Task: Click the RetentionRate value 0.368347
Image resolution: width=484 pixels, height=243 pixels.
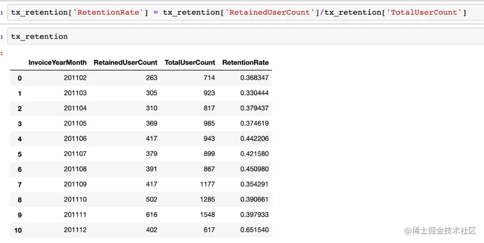Action: [x=255, y=78]
